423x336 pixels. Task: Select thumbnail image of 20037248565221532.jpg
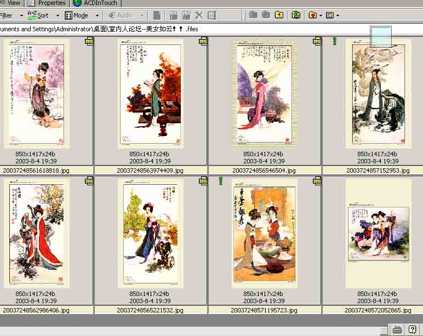[x=151, y=234]
